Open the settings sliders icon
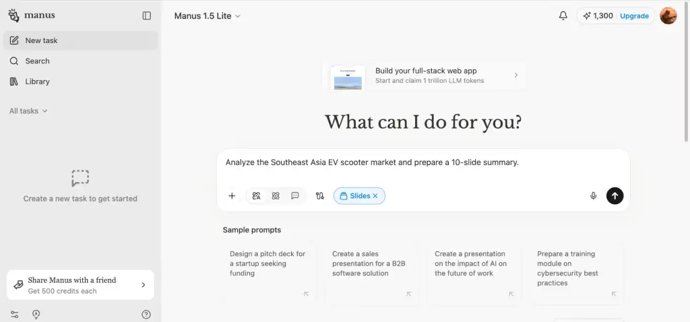This screenshot has height=322, width=690. coord(15,315)
